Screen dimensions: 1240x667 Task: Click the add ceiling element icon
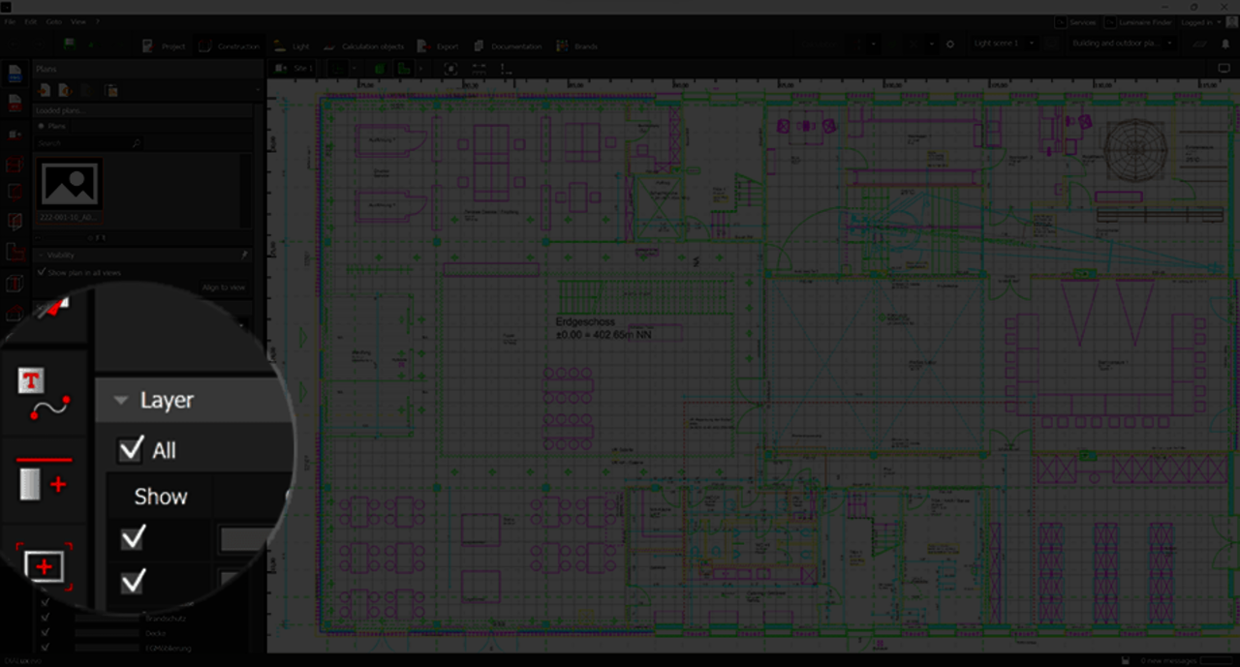44,481
